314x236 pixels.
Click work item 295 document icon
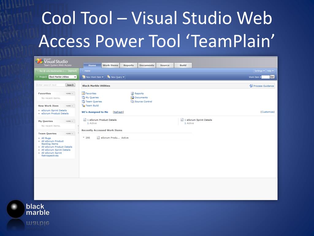click(x=98, y=138)
